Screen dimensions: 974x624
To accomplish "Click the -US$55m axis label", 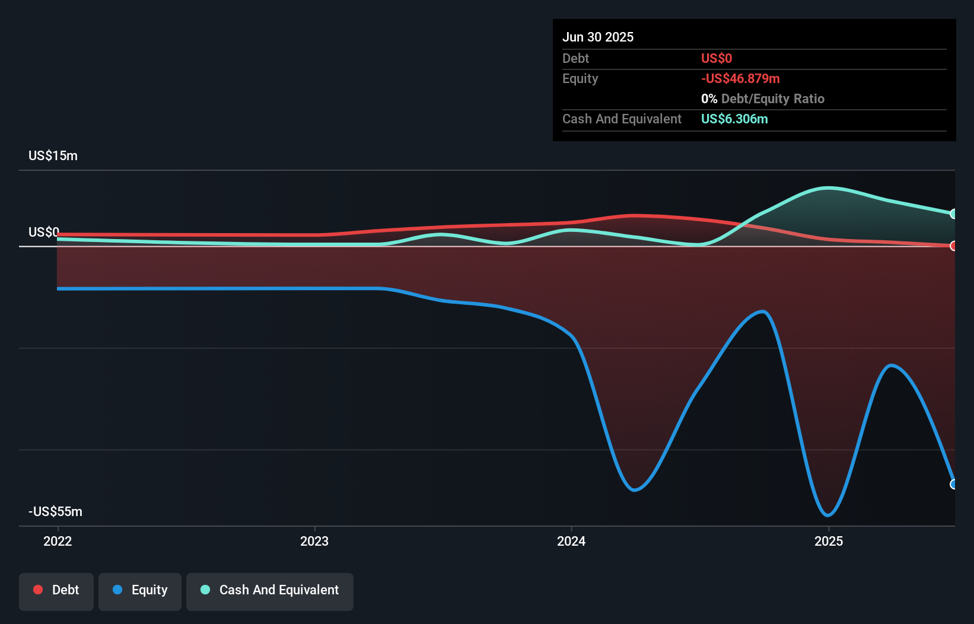I will click(x=55, y=511).
